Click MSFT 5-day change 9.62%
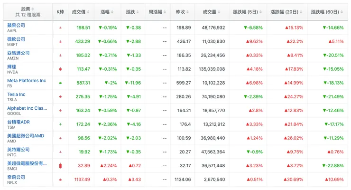Screen dimensions: 351x190 coord(254,42)
